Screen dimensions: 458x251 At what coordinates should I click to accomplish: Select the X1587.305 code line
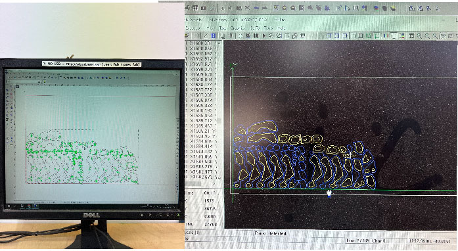(x=201, y=95)
